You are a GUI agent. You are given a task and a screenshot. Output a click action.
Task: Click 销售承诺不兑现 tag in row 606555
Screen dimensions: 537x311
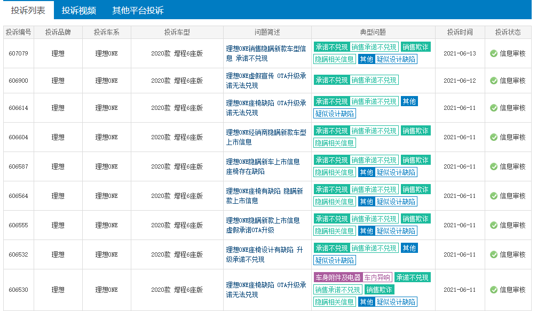click(x=374, y=219)
